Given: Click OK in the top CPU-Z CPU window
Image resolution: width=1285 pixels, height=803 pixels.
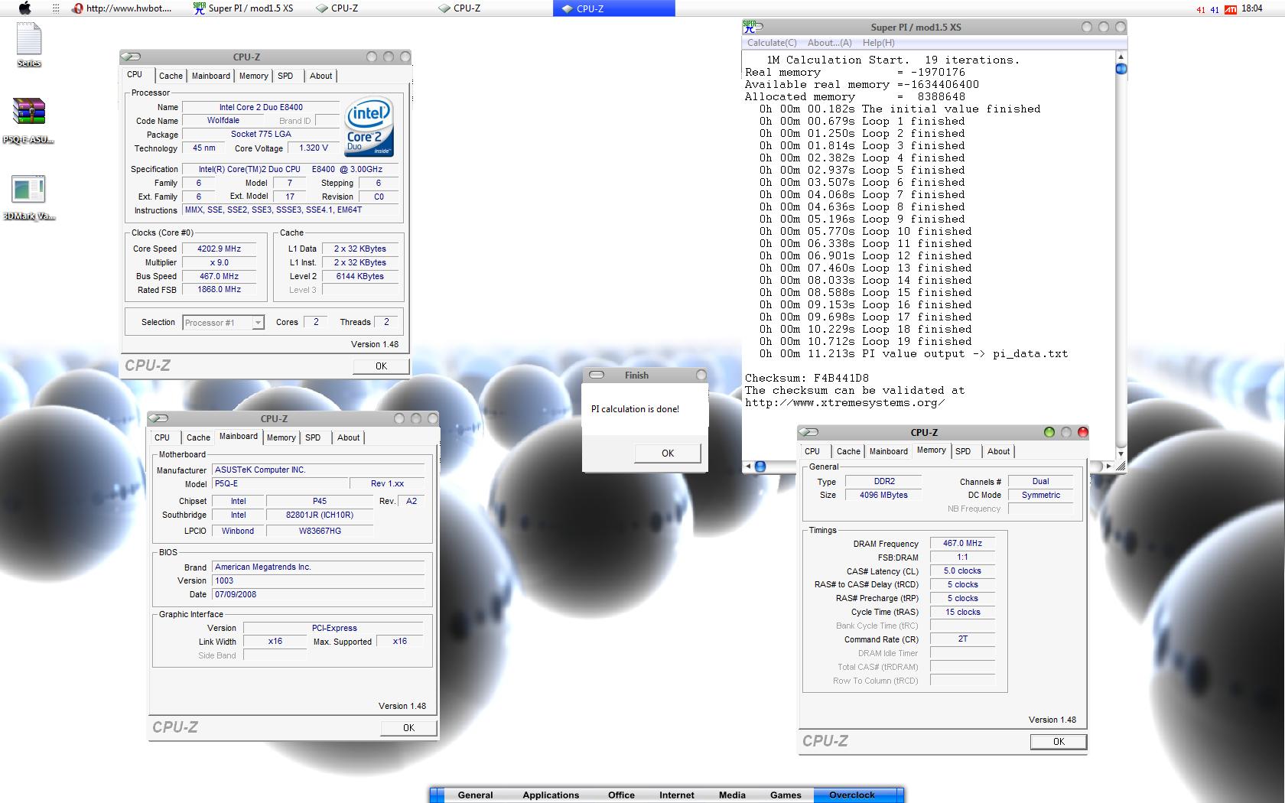Looking at the screenshot, I should pyautogui.click(x=381, y=366).
